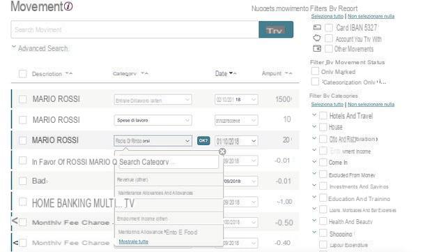Click Seleziona tutto link under Filter By Categories
Viewport: 425px width, 252px height.
(x=327, y=104)
